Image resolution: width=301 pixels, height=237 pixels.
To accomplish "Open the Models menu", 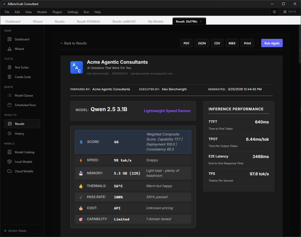I will tap(42, 12).
